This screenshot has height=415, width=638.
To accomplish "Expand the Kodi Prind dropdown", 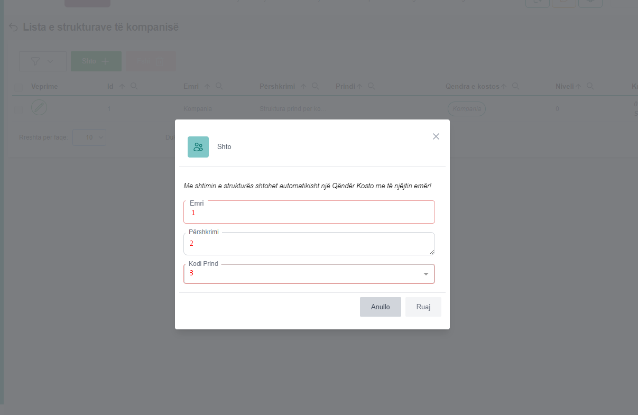I will tap(426, 274).
